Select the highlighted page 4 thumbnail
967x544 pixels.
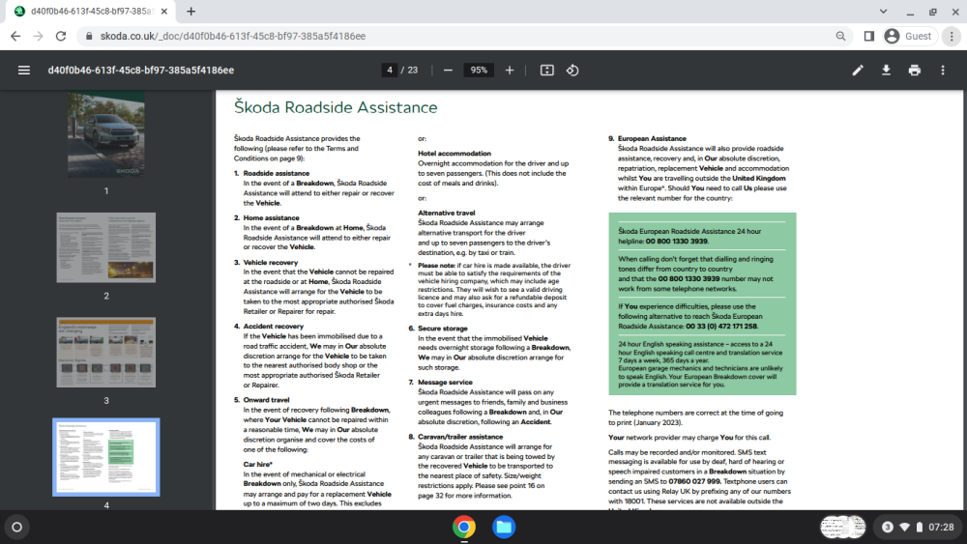tap(106, 457)
